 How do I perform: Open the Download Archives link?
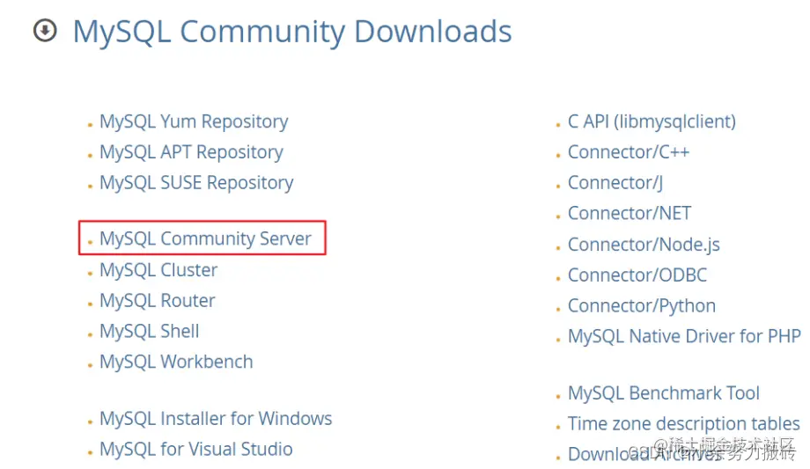point(644,454)
